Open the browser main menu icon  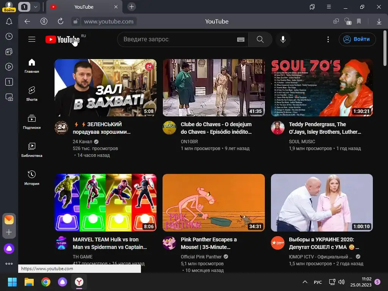point(329,7)
